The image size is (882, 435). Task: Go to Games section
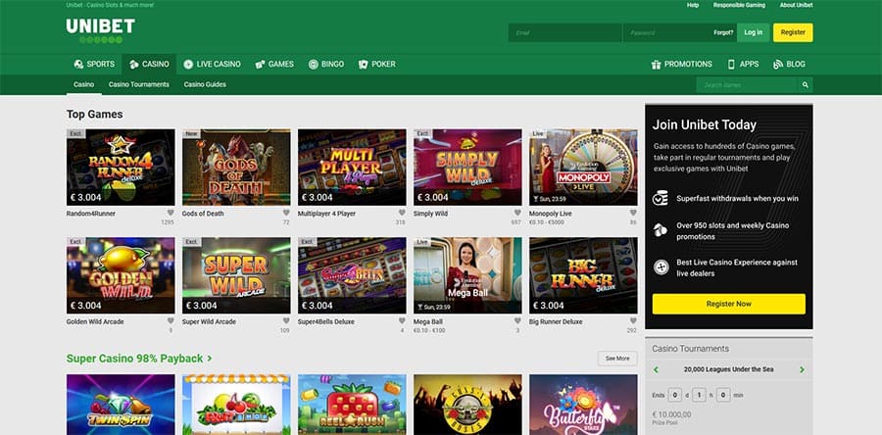[274, 64]
